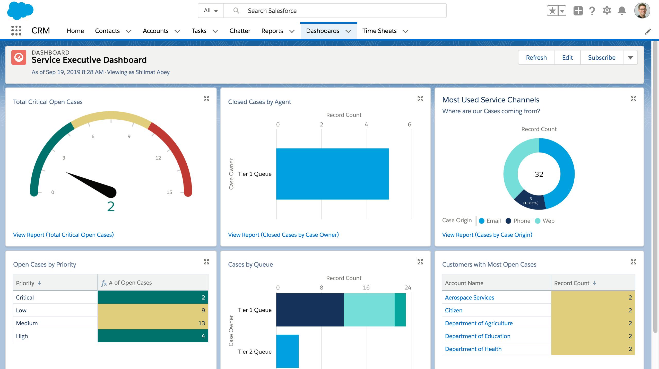Click the Email legend color dot
This screenshot has width=659, height=369.
[482, 221]
